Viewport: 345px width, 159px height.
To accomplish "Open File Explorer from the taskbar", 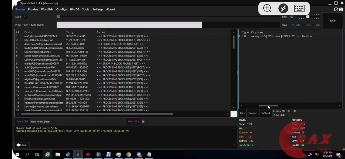I will click(x=57, y=154).
